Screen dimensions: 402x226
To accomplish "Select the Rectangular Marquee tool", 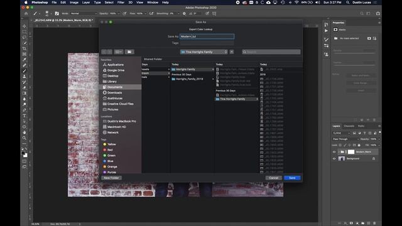I will 24,31.
